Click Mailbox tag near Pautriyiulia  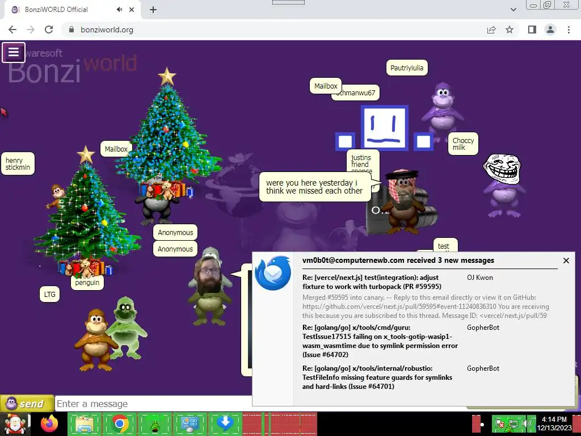[x=326, y=86]
